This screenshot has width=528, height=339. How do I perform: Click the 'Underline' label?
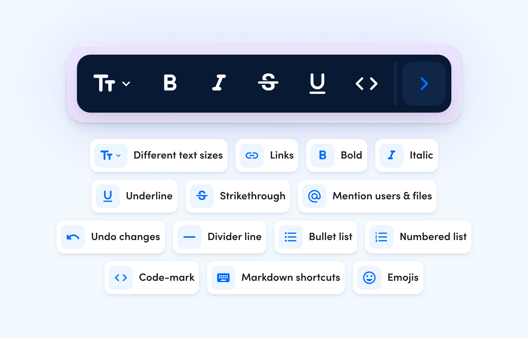[149, 196]
